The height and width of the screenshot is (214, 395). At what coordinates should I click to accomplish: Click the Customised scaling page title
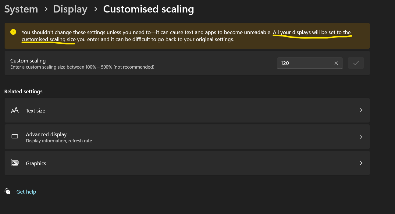[x=148, y=9]
